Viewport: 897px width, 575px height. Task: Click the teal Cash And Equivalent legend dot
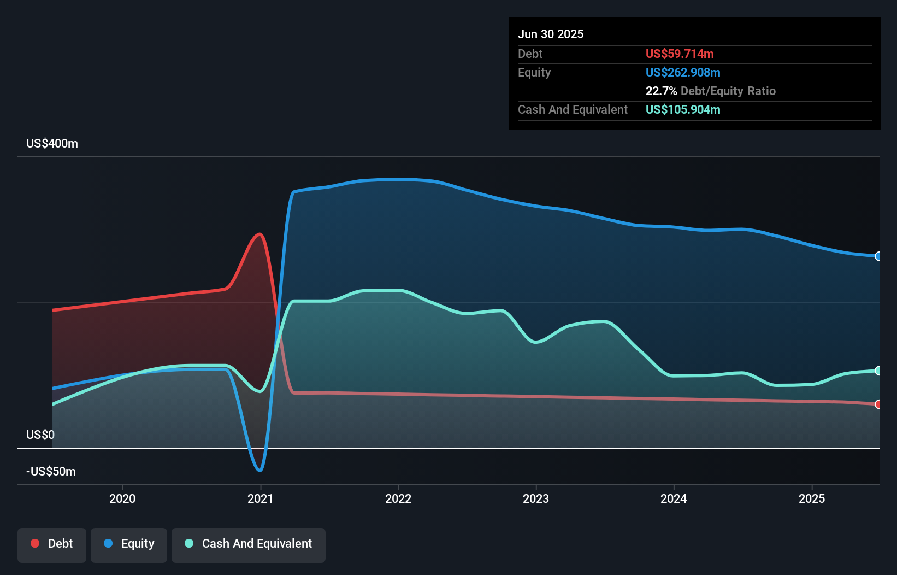click(x=188, y=543)
